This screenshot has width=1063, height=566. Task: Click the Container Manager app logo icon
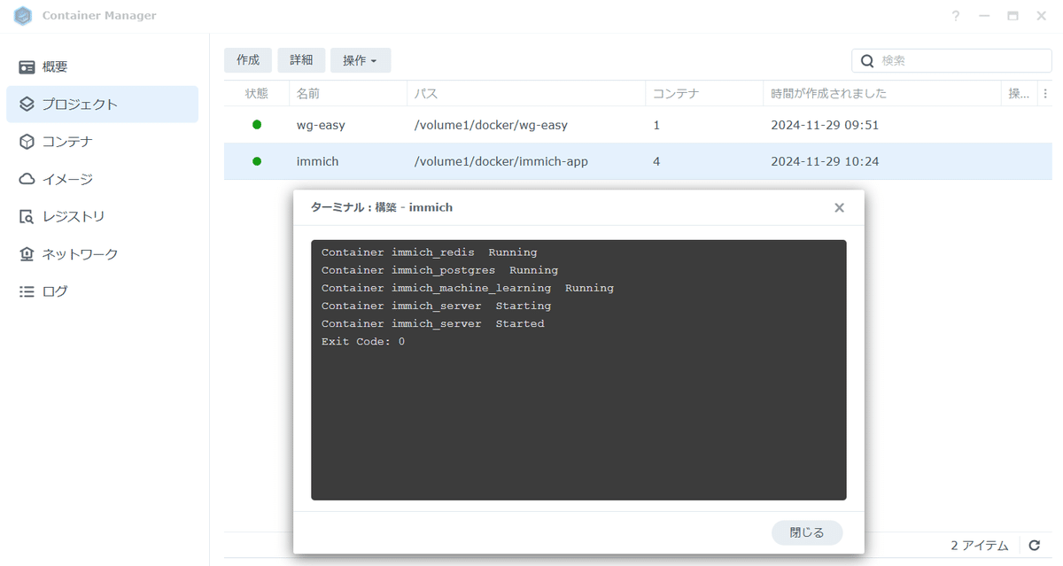(x=23, y=16)
